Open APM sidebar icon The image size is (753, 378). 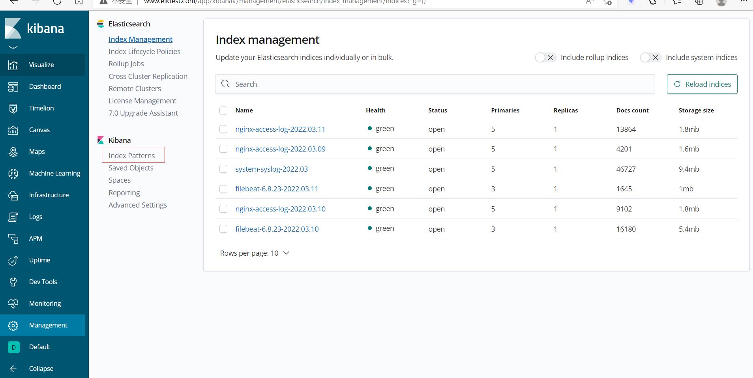(x=13, y=238)
